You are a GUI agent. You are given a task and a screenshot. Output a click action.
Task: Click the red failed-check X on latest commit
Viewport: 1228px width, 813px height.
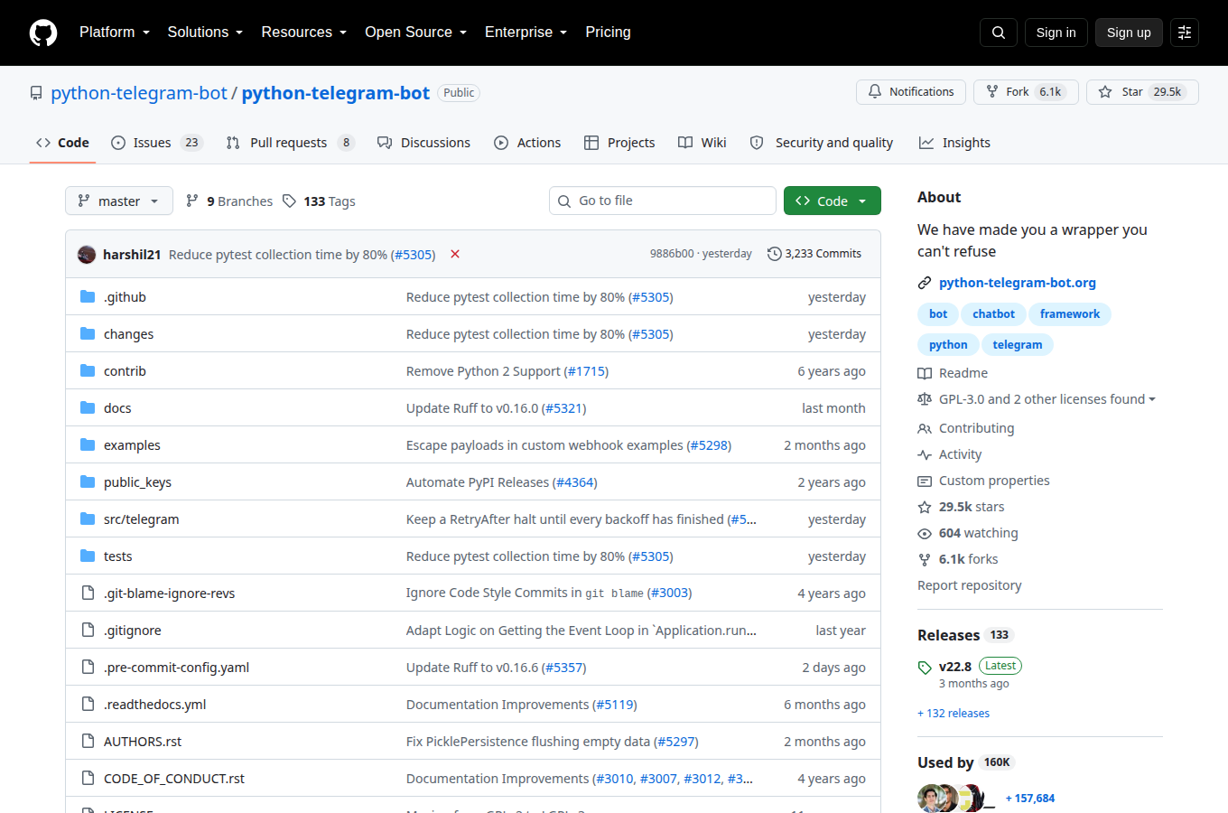pos(455,254)
